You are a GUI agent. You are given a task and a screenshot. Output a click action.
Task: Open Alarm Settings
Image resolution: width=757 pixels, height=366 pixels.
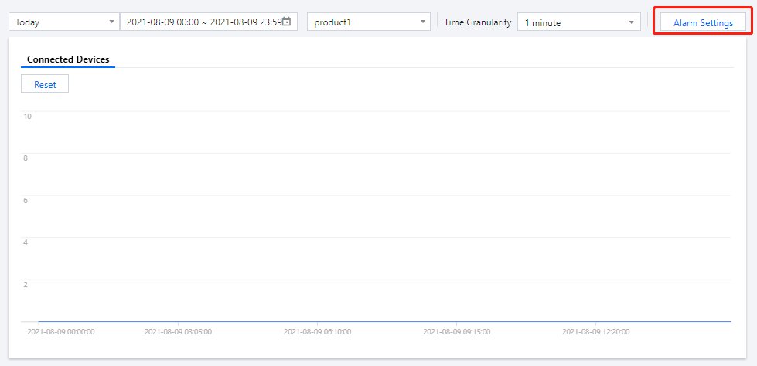point(703,22)
